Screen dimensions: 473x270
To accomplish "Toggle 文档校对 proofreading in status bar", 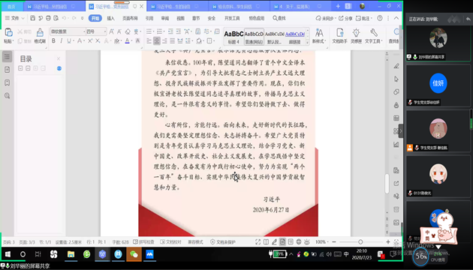I will pos(171,242).
